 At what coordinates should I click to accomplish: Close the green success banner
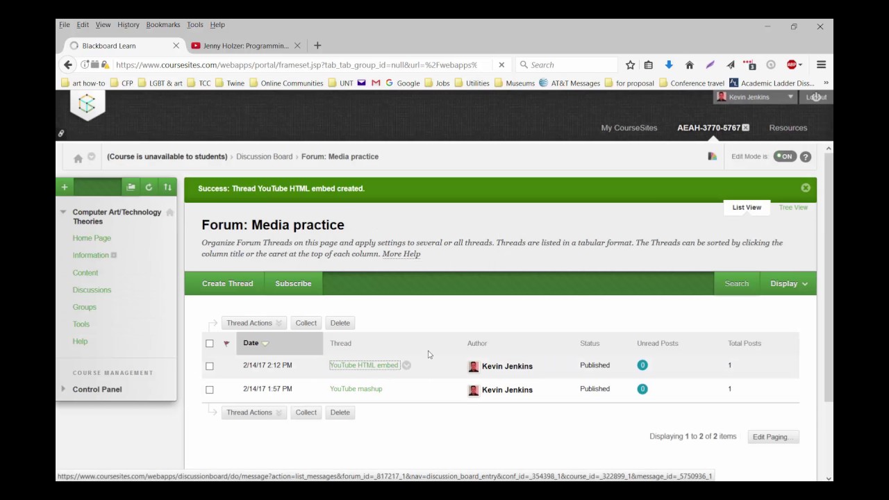pos(806,187)
